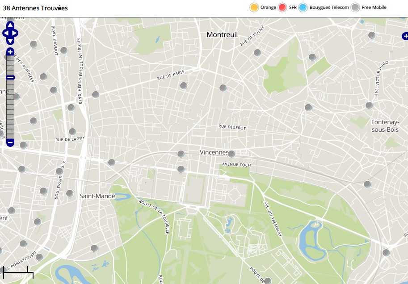
Task: Click the zoom slider handle
Action: pyautogui.click(x=10, y=77)
